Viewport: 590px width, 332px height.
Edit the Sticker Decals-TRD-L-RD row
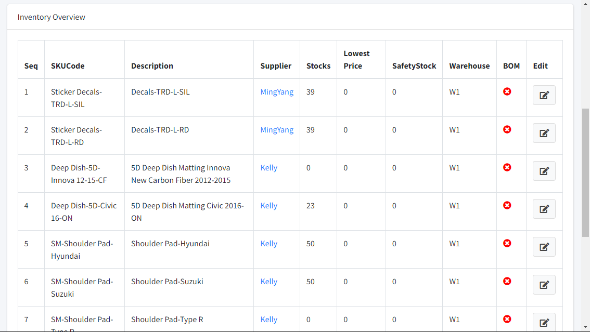[544, 133]
